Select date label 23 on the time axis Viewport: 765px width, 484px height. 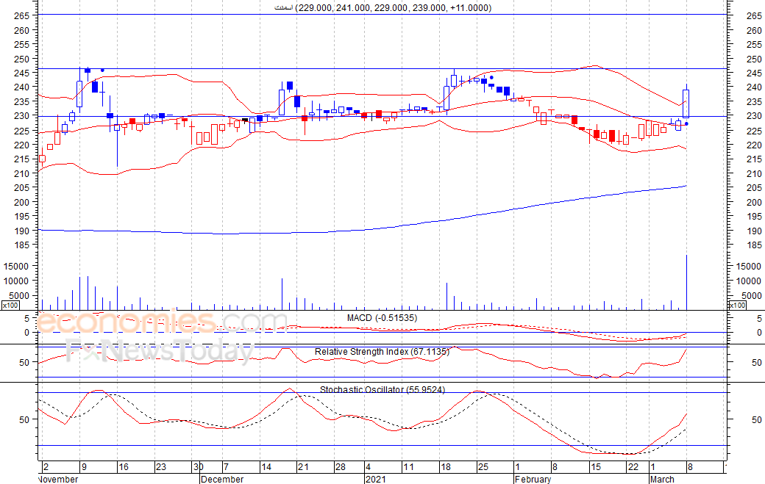(x=161, y=467)
